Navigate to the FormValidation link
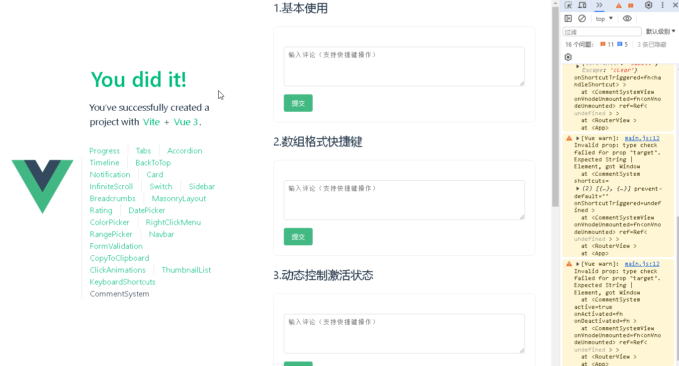The width and height of the screenshot is (679, 366). pyautogui.click(x=116, y=246)
